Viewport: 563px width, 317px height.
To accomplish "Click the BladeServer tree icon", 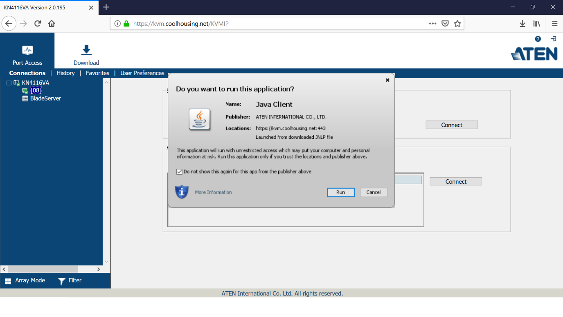I will [x=25, y=98].
